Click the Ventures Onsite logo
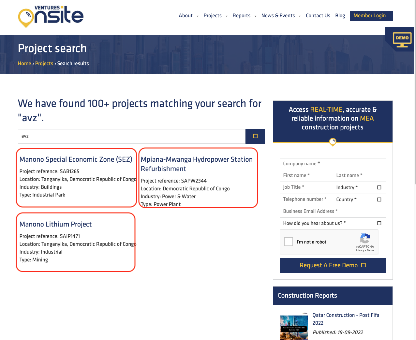 click(x=51, y=16)
